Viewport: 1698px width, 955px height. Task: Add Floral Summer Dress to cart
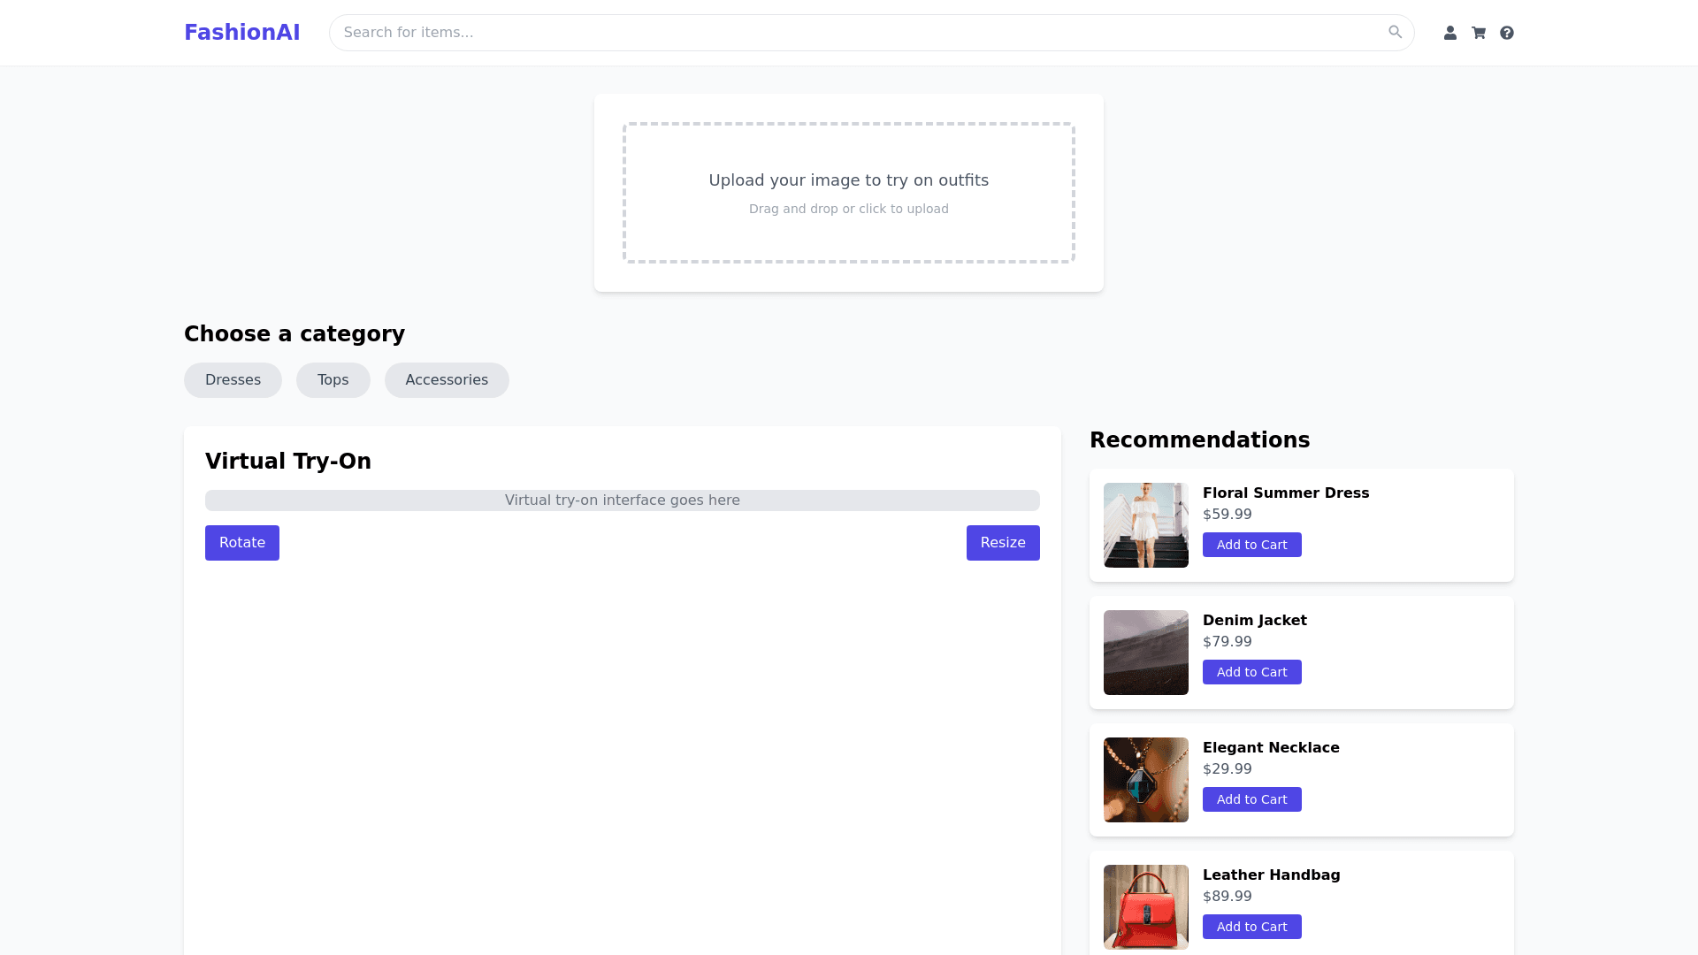tap(1251, 545)
